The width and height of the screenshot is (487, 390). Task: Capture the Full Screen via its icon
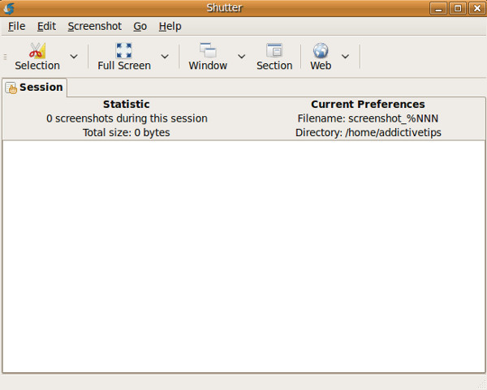point(124,50)
